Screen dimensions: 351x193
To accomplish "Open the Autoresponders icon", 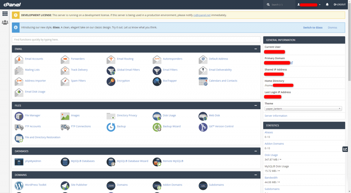I will click(157, 60).
